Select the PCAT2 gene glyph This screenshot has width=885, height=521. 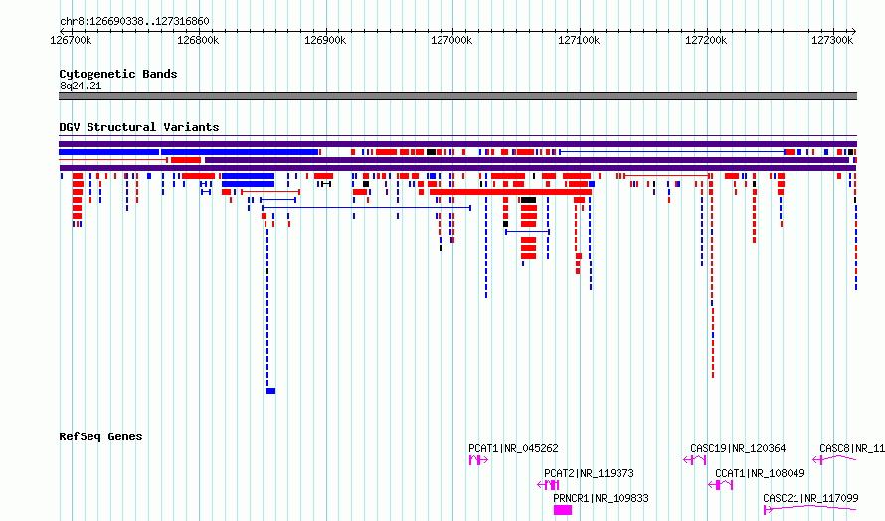point(548,485)
